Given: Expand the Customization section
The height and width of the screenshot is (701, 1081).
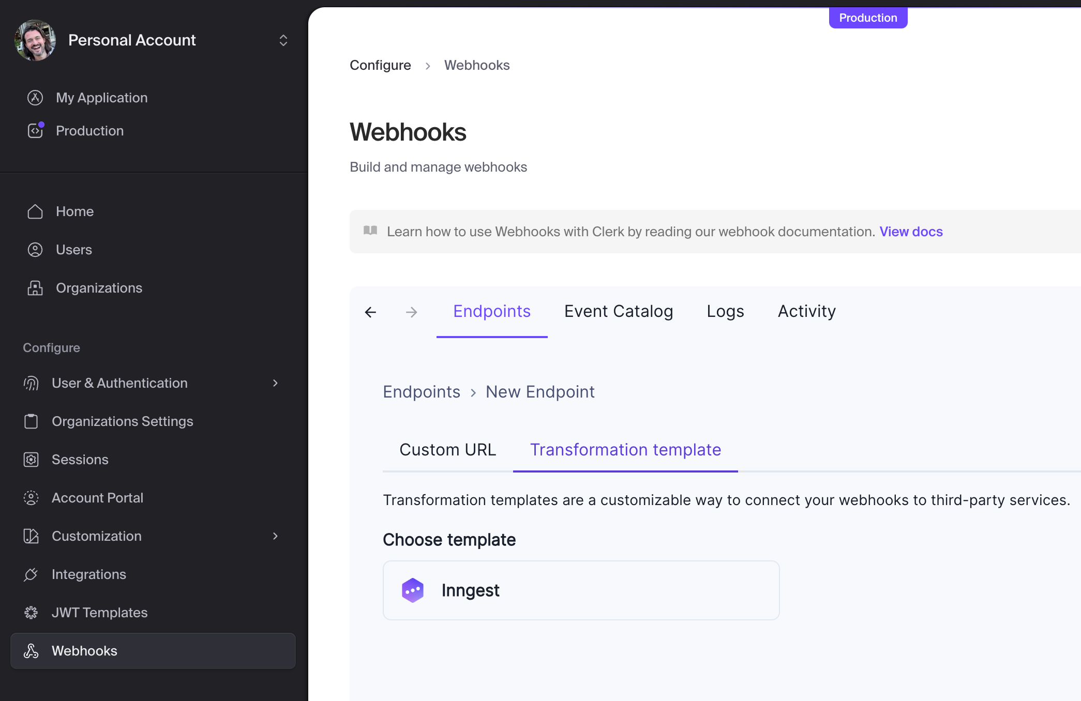Looking at the screenshot, I should 275,536.
